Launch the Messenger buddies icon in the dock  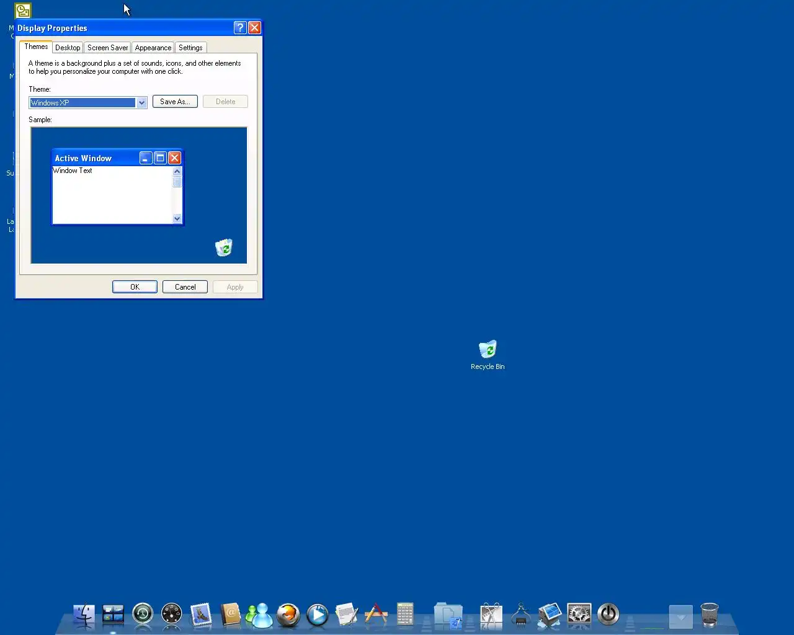point(259,615)
